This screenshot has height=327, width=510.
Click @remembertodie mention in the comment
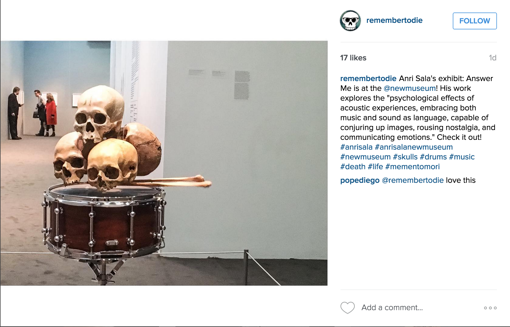coord(413,180)
